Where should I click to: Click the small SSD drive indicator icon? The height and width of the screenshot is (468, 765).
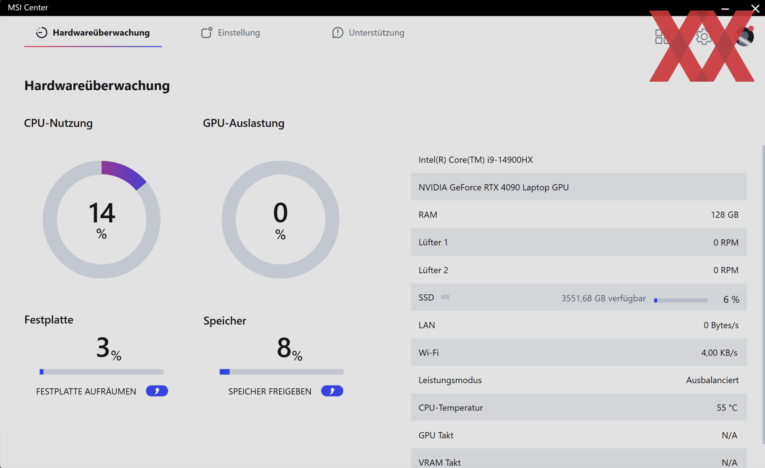[x=445, y=297]
